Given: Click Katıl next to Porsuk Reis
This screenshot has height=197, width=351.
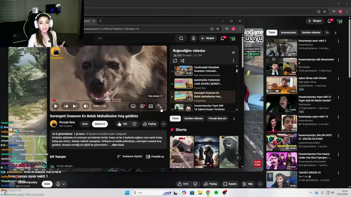Looking at the screenshot, I should (85, 124).
